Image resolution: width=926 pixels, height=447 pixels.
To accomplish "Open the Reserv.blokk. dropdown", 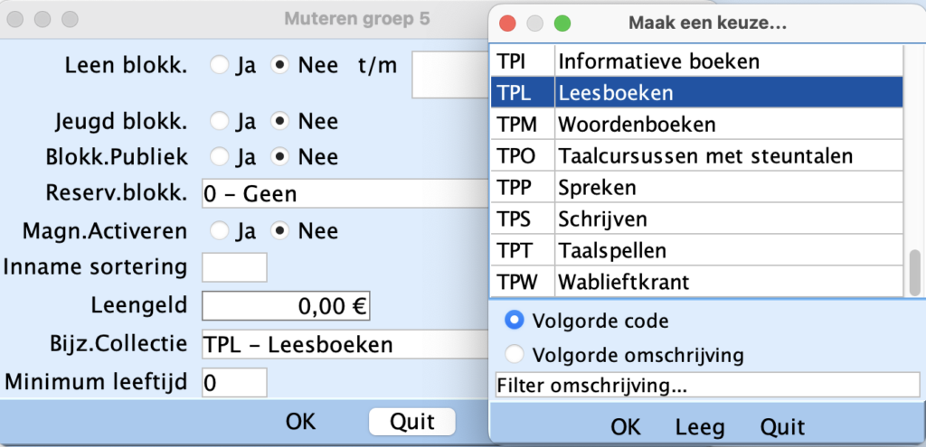I will (344, 193).
